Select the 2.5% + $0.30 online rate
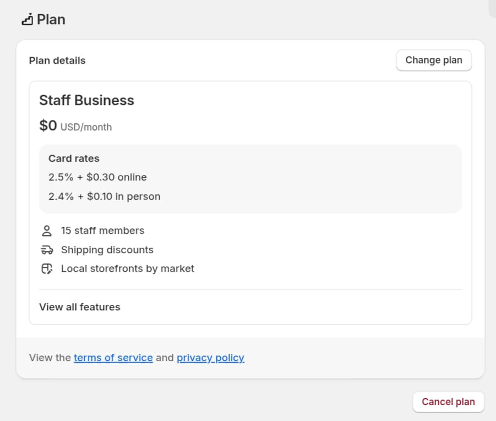 coord(97,177)
